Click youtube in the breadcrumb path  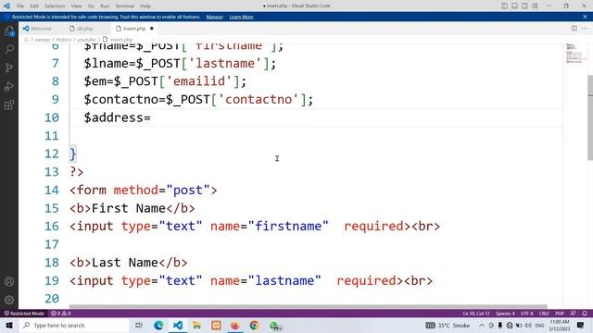coord(86,40)
